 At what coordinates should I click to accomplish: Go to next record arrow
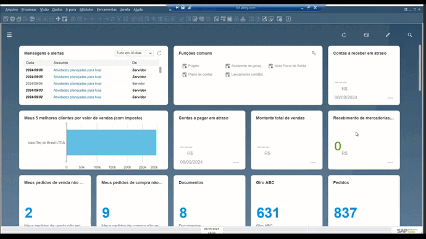tap(99, 19)
